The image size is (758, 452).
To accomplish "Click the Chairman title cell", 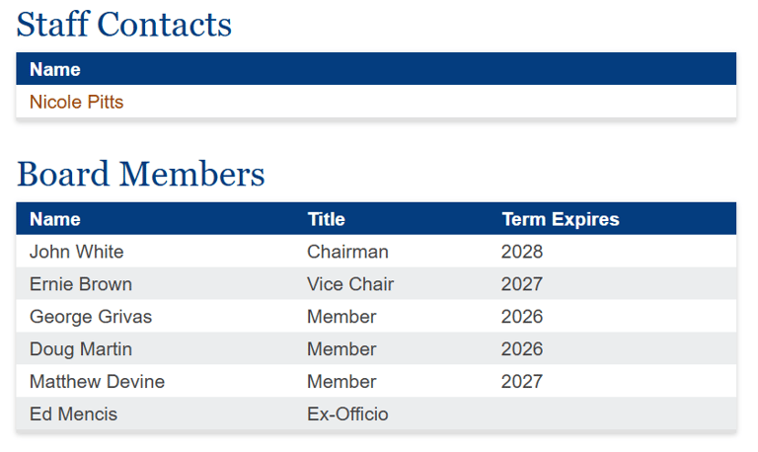I will (x=347, y=252).
